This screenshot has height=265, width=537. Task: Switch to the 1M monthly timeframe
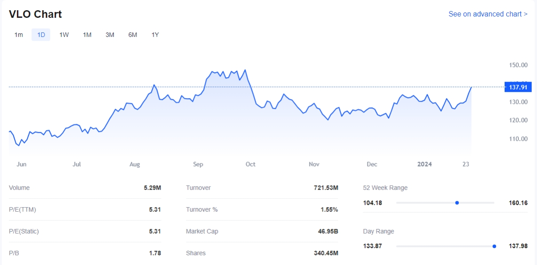87,35
